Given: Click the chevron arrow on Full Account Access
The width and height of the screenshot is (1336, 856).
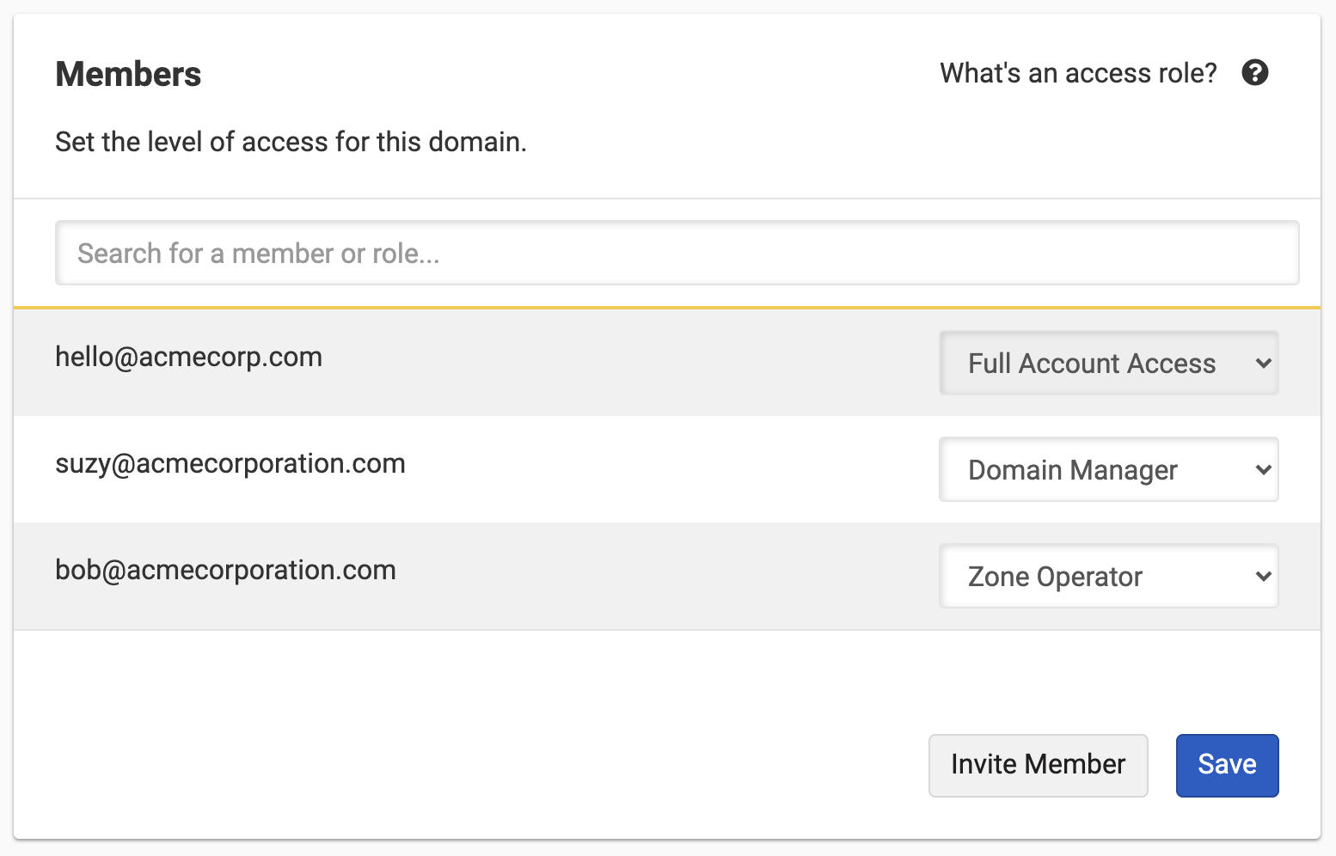Looking at the screenshot, I should point(1263,364).
